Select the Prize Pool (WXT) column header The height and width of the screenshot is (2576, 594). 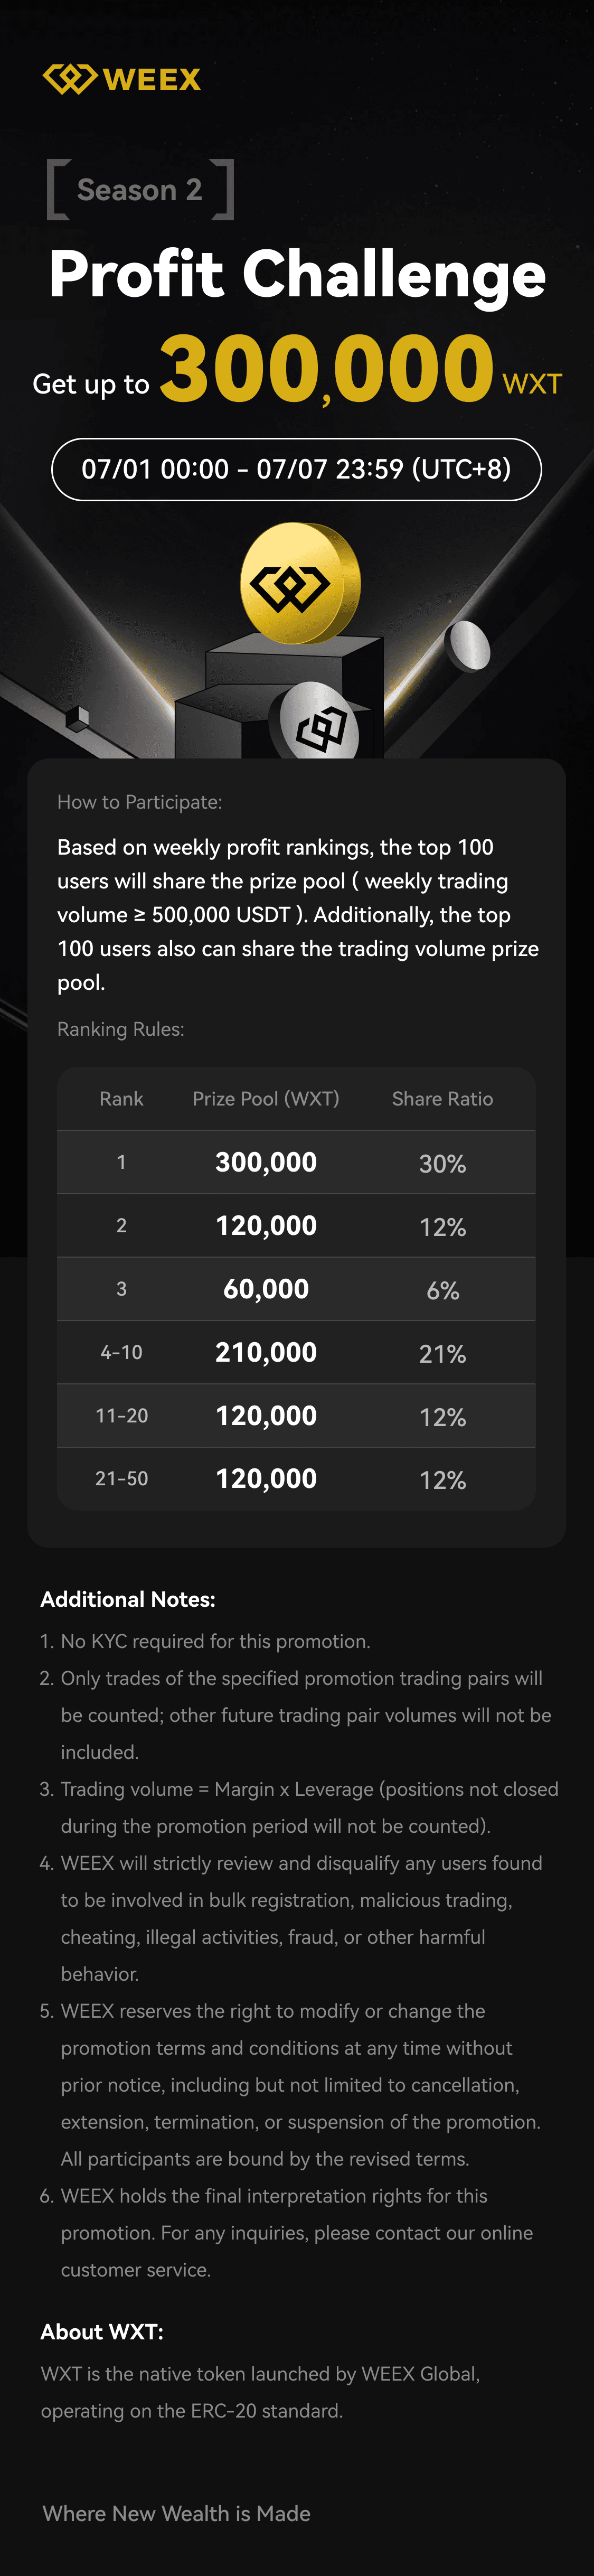(x=266, y=1099)
